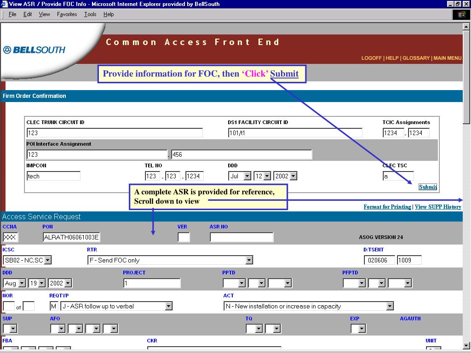Open the Help menu

(109, 14)
